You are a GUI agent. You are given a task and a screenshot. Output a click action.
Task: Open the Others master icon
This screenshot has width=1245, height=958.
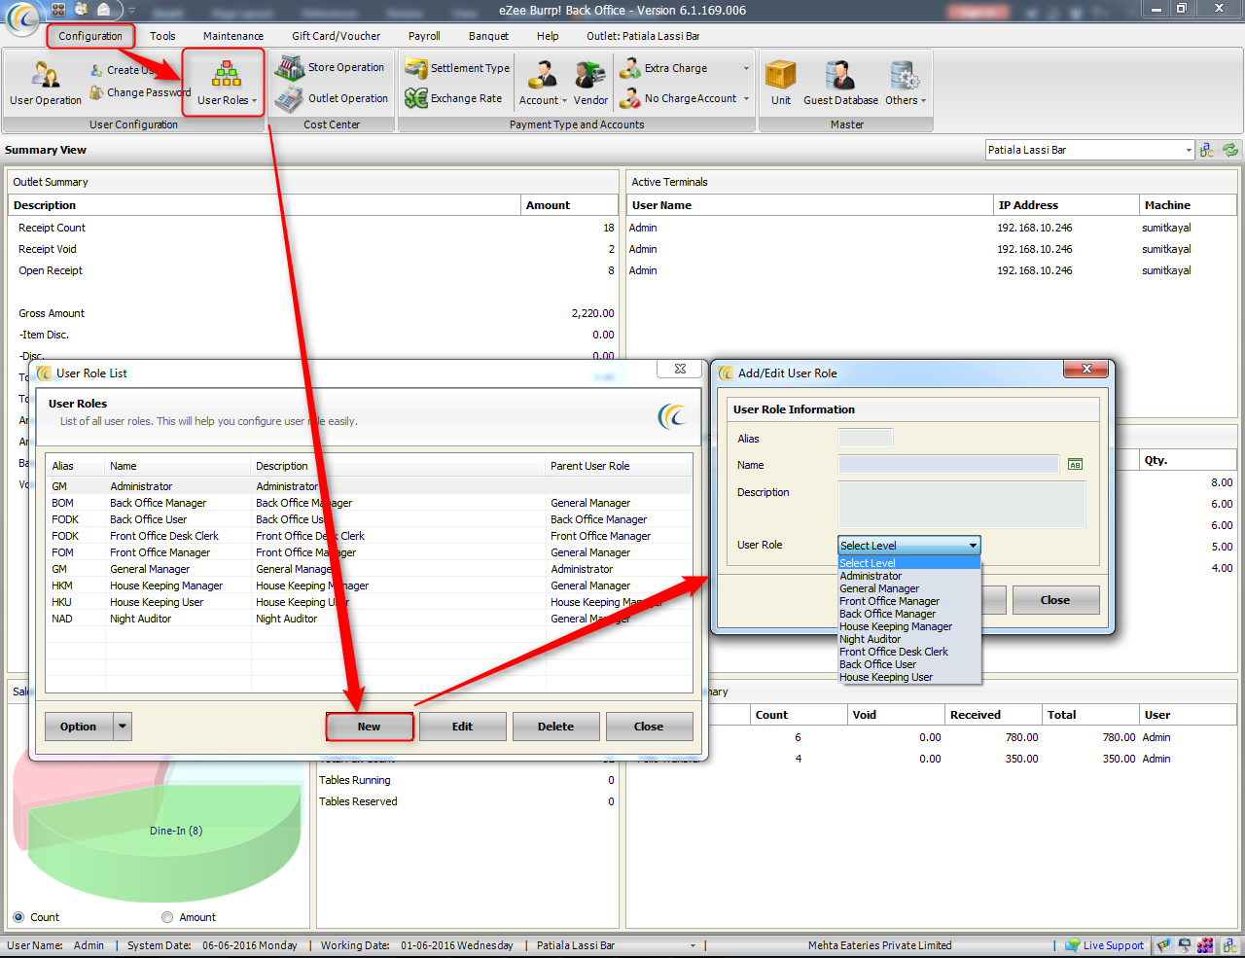(905, 75)
